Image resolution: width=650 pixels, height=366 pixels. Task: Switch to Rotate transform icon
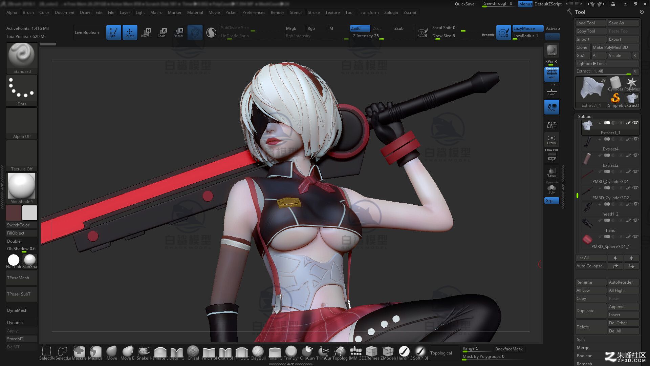click(x=178, y=32)
